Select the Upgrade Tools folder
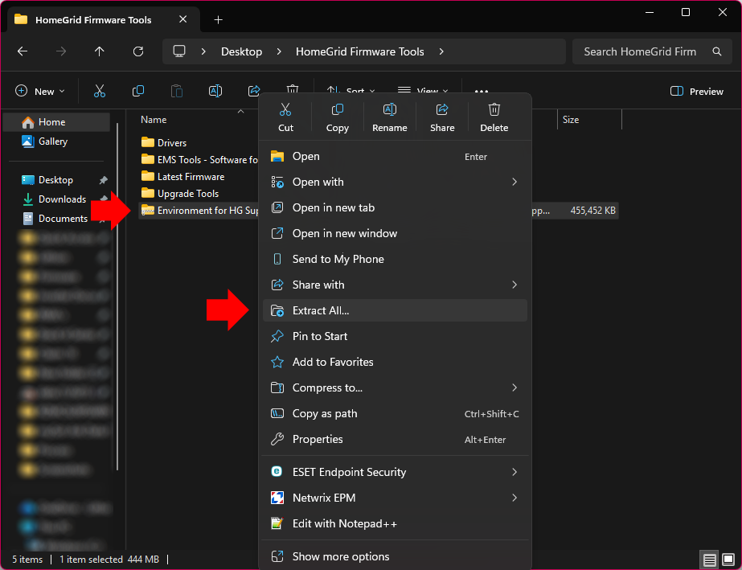 [x=180, y=193]
